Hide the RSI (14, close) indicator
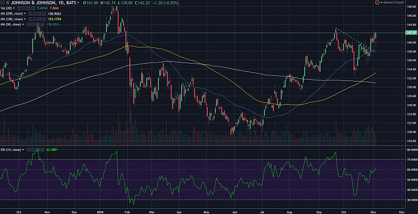The image size is (418, 214). click(28, 150)
